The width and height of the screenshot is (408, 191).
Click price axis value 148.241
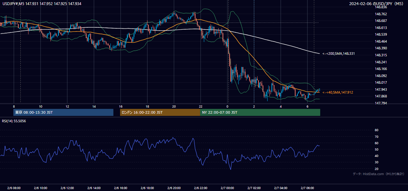pos(381,62)
